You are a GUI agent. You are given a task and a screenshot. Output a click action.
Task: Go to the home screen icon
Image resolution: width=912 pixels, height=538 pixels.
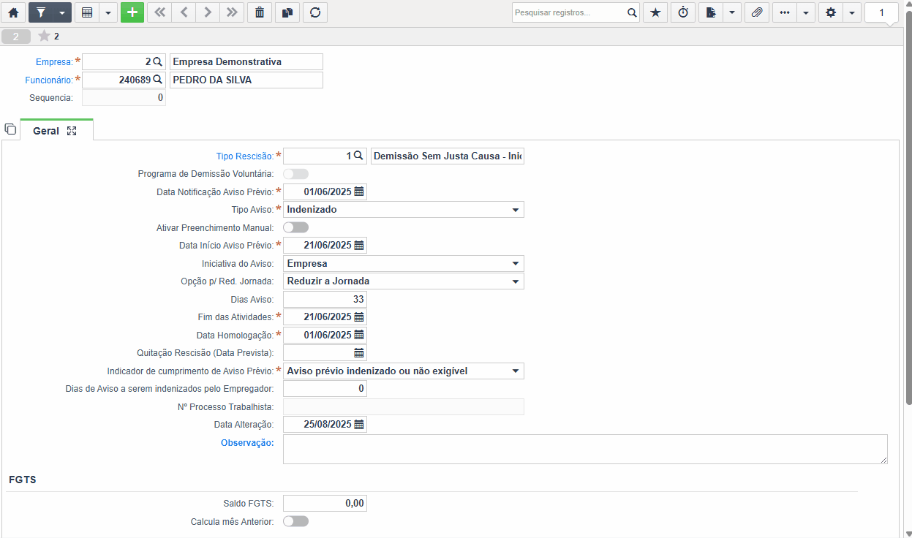(12, 12)
